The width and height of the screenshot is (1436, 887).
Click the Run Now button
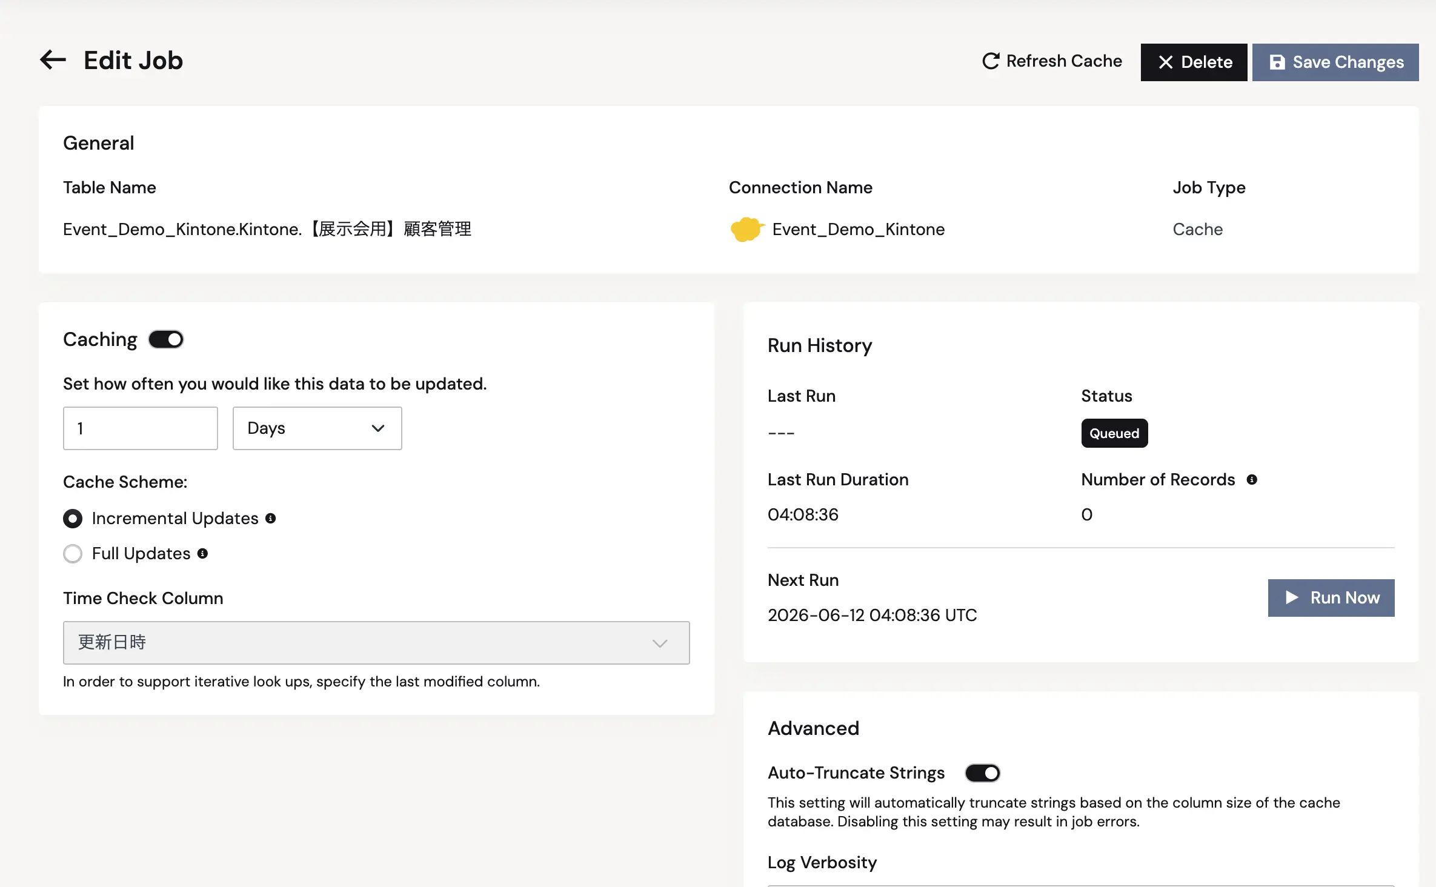click(1331, 598)
